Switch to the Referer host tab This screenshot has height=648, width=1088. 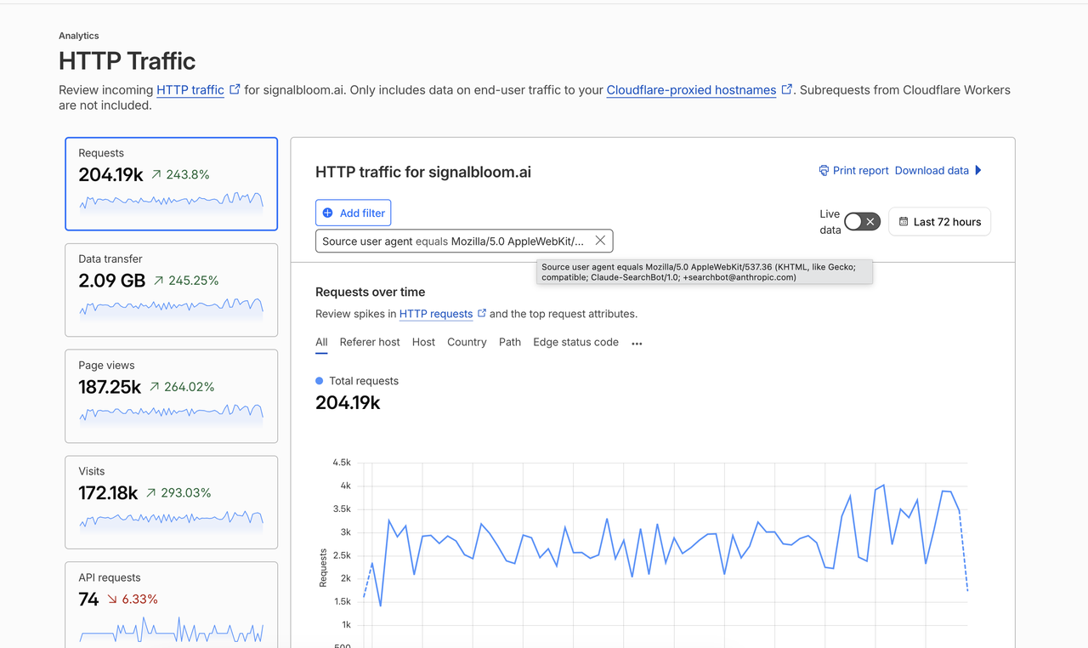[370, 342]
